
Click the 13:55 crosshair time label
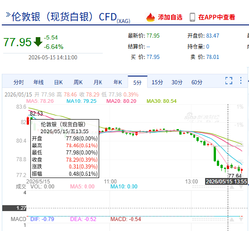pos(226,182)
